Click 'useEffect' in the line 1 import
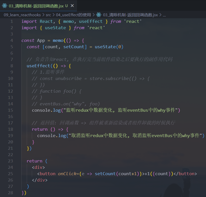 point(91,21)
